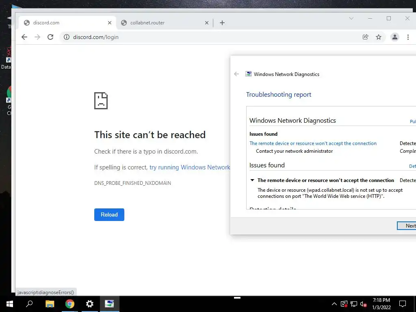Collapse the remote device issue details triangle
The image size is (416, 312).
pos(252,180)
